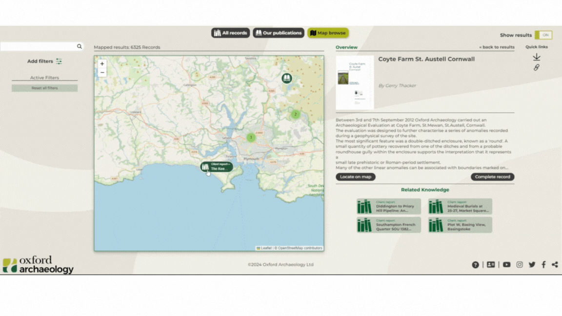Click the Oxford Archaeology logo
Viewport: 562px width, 316px height.
[38, 265]
